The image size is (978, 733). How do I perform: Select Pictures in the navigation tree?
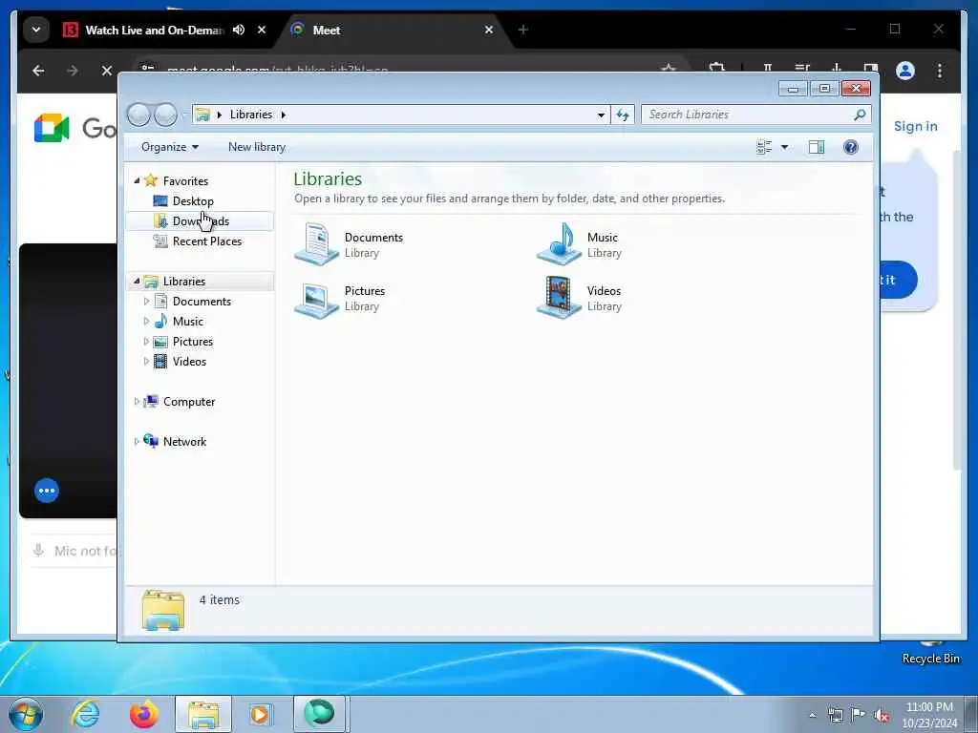point(192,342)
